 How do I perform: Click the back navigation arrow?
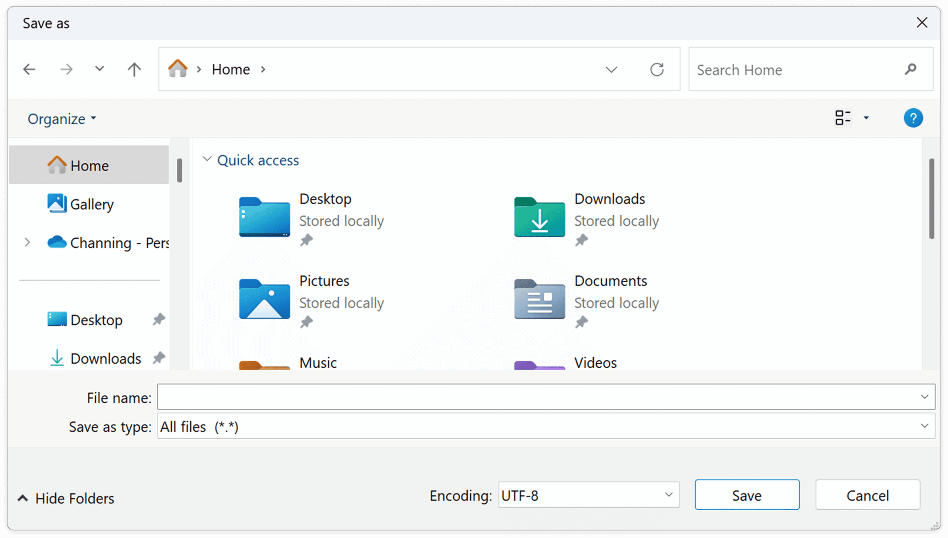[29, 69]
